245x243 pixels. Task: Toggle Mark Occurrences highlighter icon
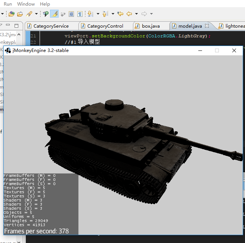[55, 14]
